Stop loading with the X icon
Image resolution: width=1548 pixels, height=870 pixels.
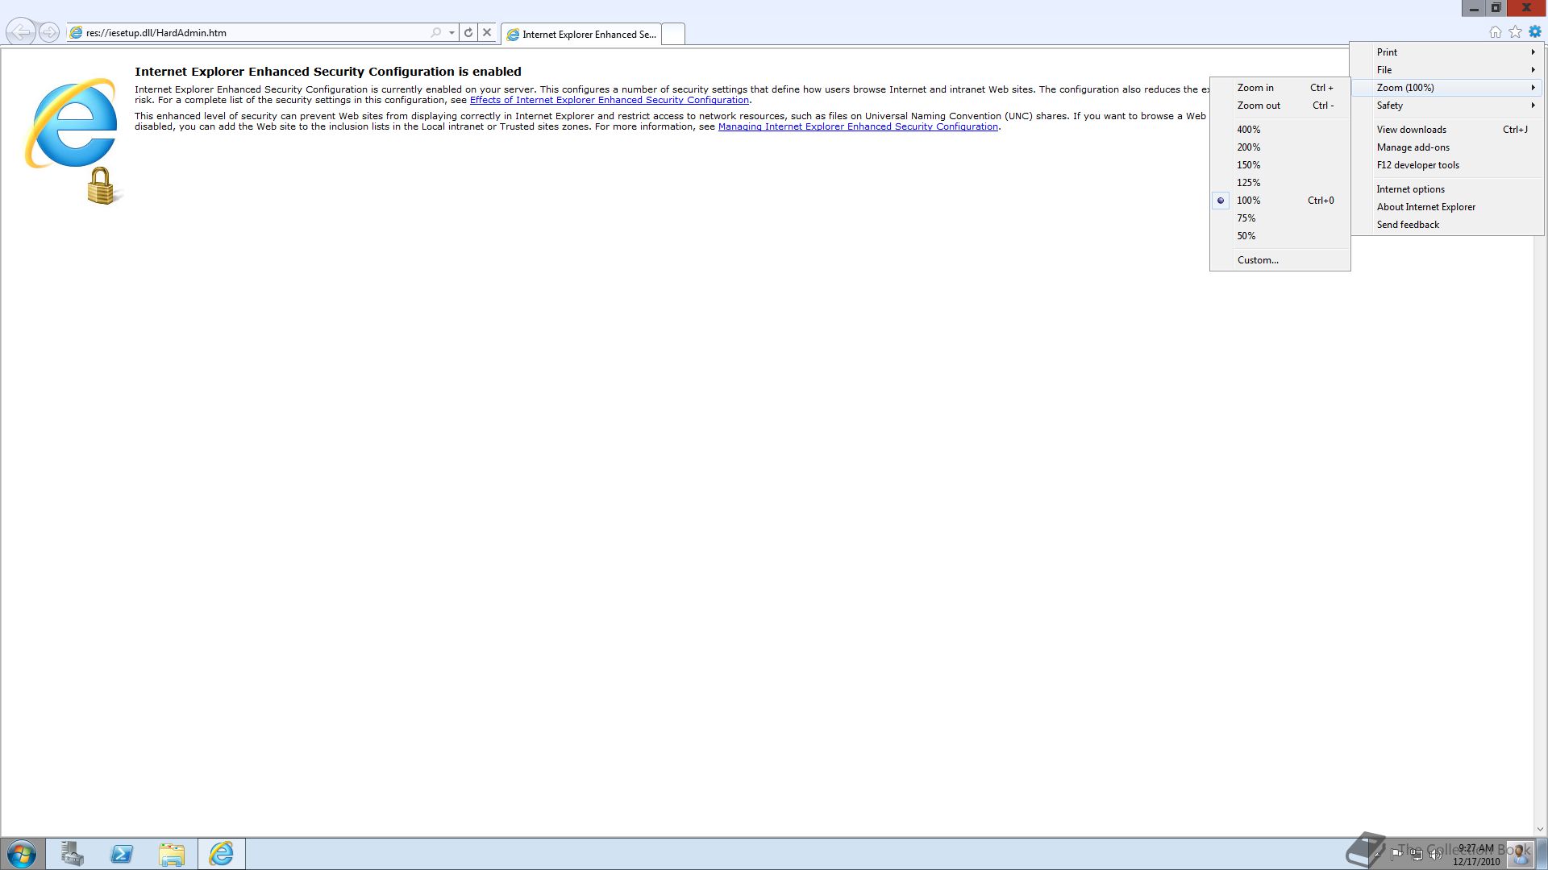[x=487, y=33]
